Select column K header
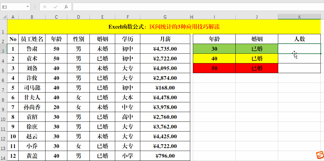The image size is (324, 161). tap(299, 17)
